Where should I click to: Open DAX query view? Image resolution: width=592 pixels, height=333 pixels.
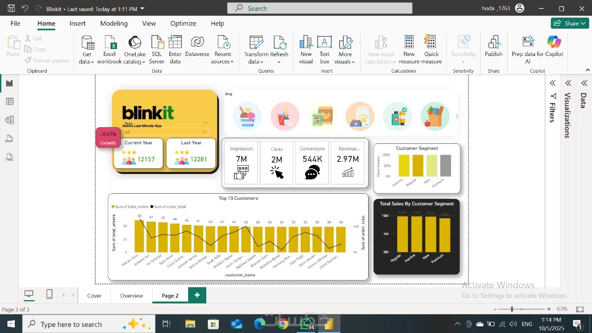pyautogui.click(x=9, y=139)
